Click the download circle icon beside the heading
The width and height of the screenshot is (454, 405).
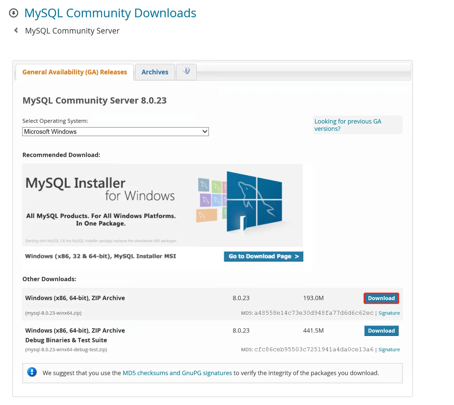tap(14, 13)
